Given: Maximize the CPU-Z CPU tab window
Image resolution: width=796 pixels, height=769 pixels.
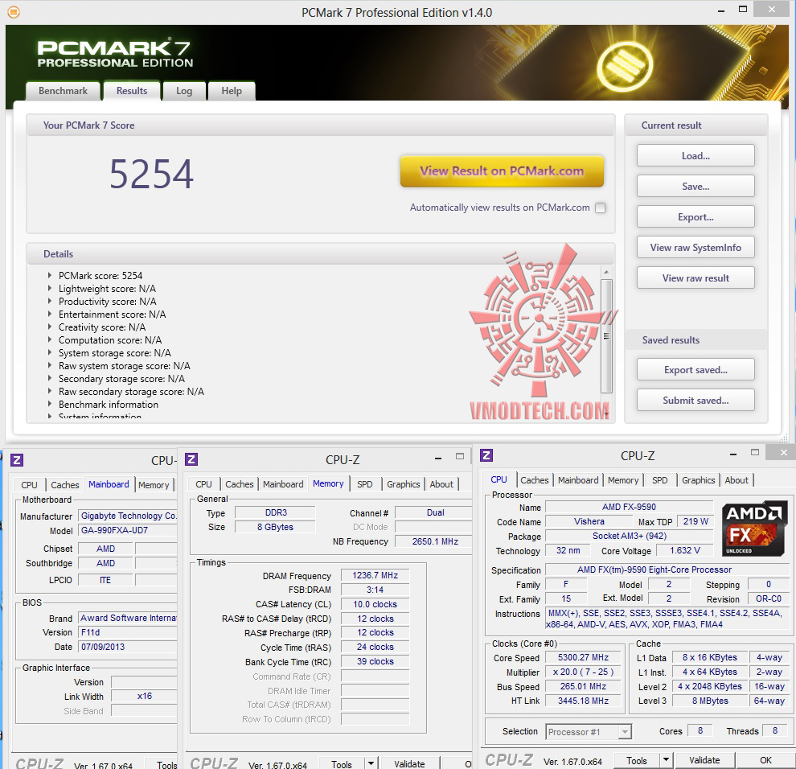Looking at the screenshot, I should [755, 452].
